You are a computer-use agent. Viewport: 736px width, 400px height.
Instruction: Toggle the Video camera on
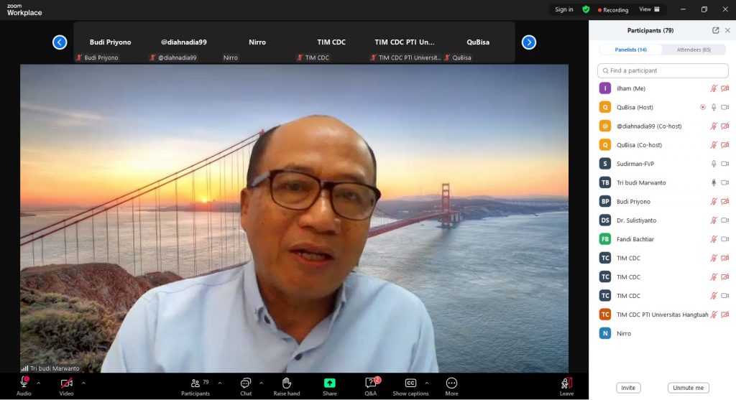(x=66, y=383)
